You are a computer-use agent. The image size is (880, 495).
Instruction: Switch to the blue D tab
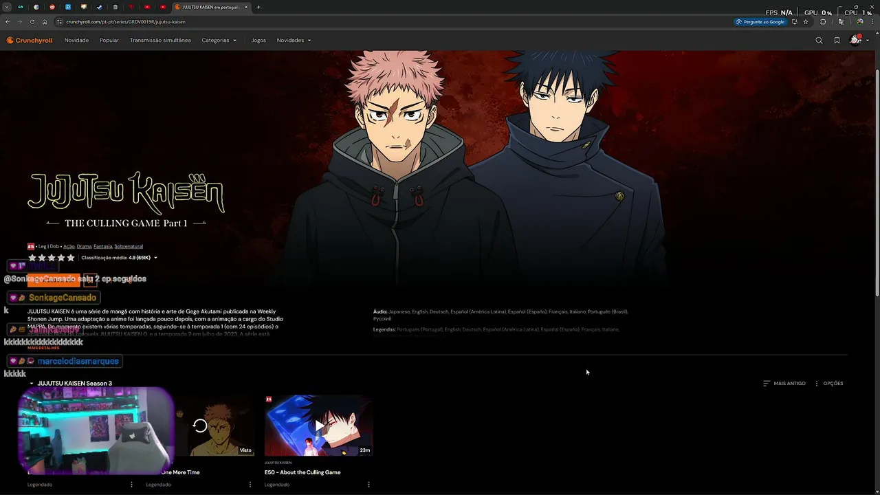point(68,7)
